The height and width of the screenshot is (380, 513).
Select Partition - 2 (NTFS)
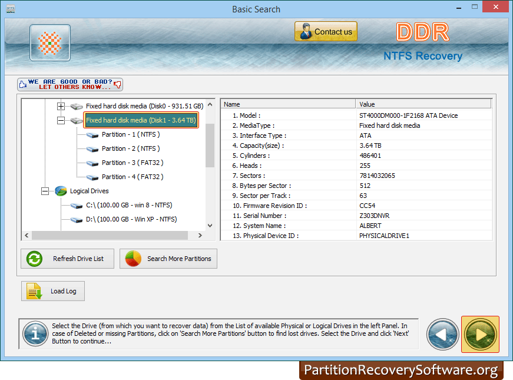pos(131,148)
